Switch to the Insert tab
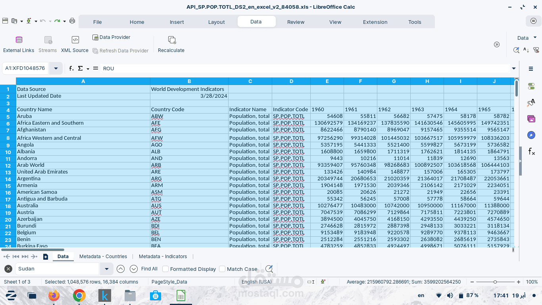Screen dimensions: 542x305 (x=177, y=22)
